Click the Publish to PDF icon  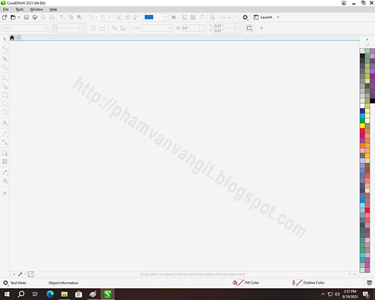pos(136,17)
